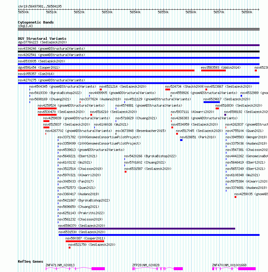
Task: Click esv3371782 1000 Genomes label
Action: point(99,137)
